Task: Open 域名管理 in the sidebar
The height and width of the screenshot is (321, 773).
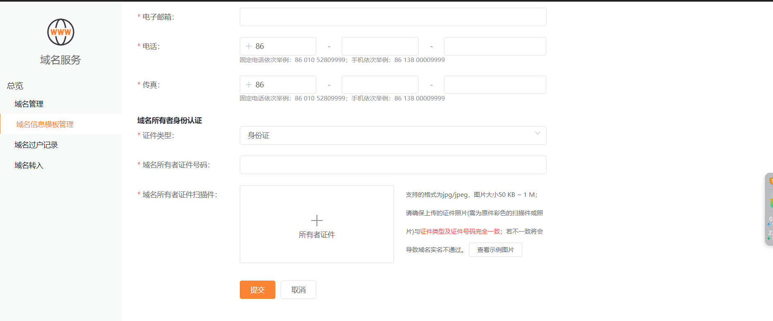Action: coord(29,104)
